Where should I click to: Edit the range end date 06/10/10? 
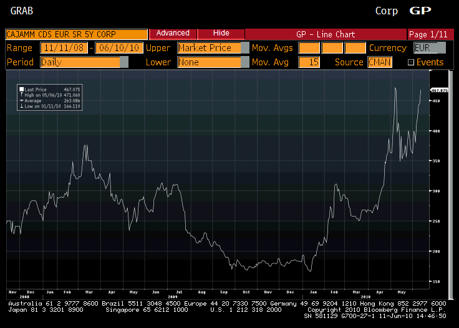pos(119,48)
